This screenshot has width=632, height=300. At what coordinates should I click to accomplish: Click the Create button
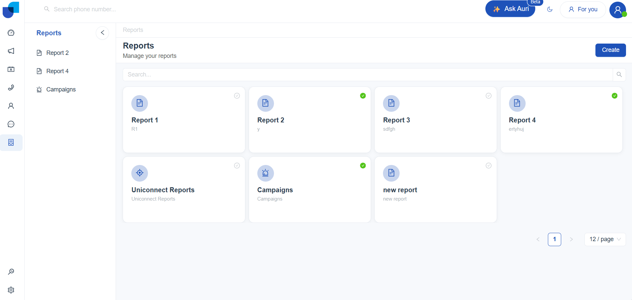[x=610, y=50]
